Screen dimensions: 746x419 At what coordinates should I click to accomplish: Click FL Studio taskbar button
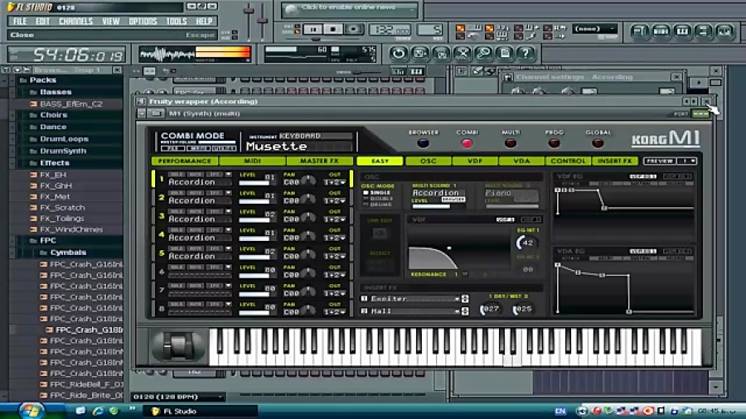point(202,412)
